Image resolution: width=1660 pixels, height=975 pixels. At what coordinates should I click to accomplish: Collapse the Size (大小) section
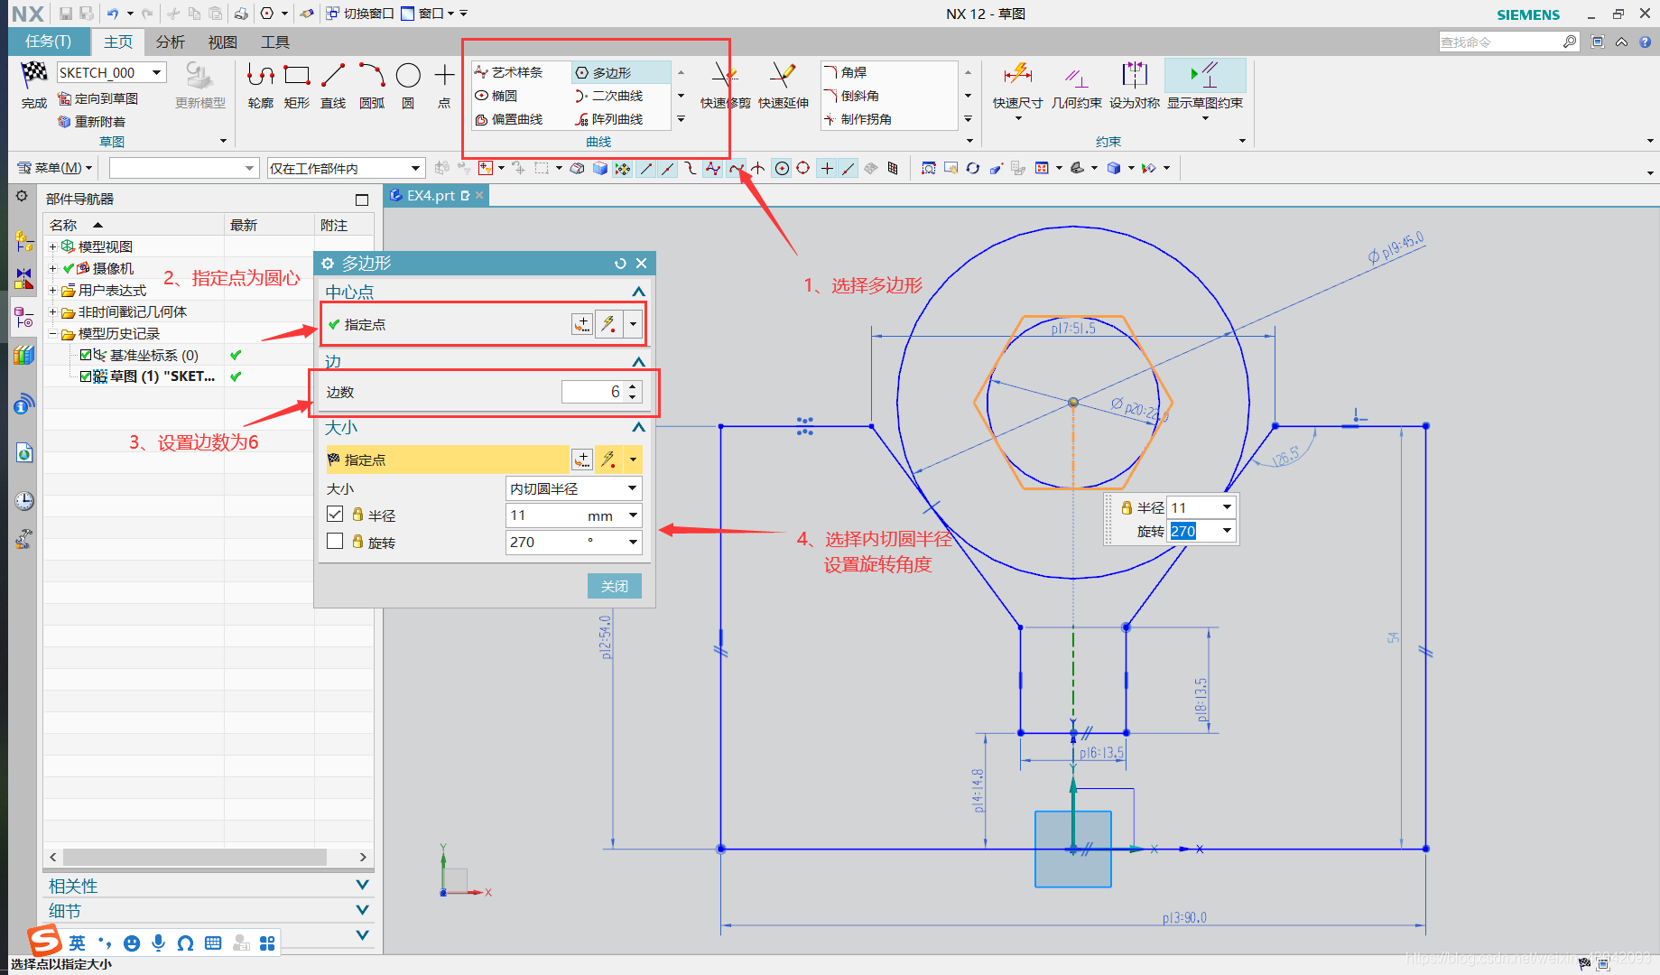point(638,427)
